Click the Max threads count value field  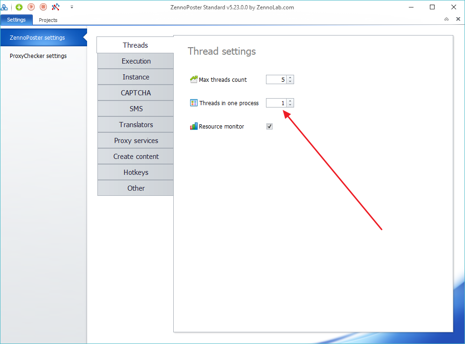point(276,79)
